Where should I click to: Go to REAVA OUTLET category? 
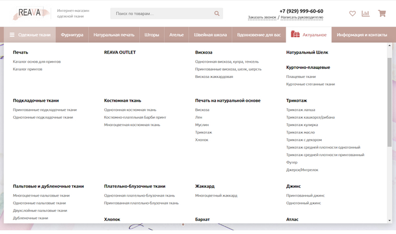pyautogui.click(x=120, y=53)
